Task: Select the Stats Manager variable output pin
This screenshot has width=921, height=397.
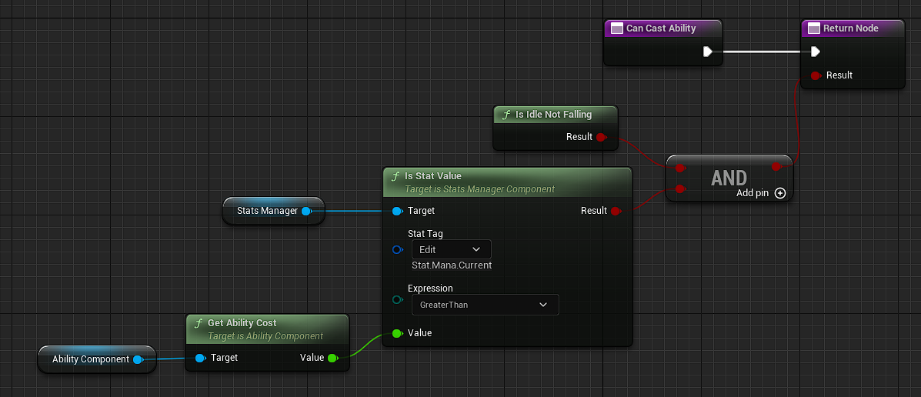Action: click(306, 211)
